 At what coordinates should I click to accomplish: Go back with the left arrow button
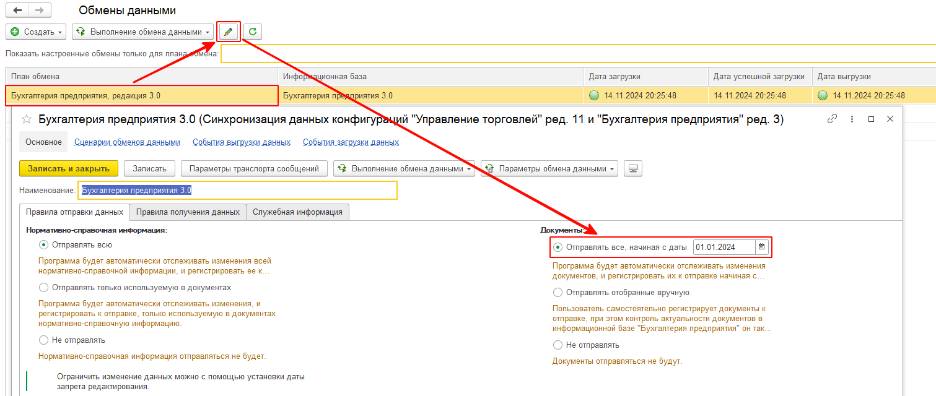tap(17, 11)
